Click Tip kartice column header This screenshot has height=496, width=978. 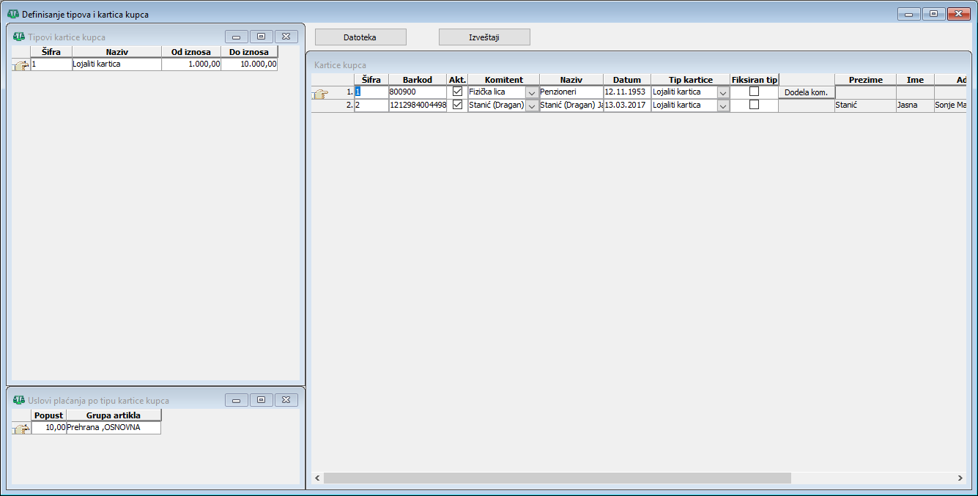pyautogui.click(x=690, y=80)
